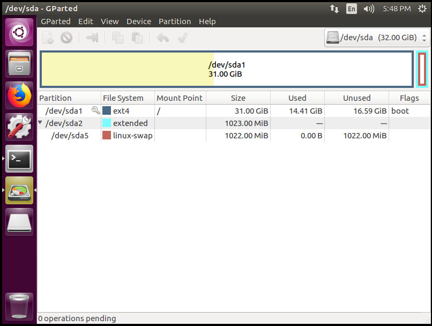The width and height of the screenshot is (432, 326).
Task: Sort by the File System column header
Action: [123, 98]
